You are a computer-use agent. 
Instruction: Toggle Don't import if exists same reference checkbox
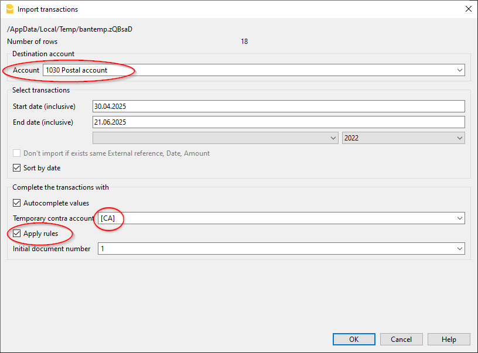click(x=17, y=153)
